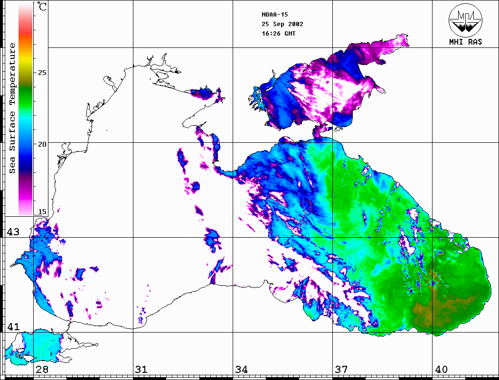Viewport: 499px width, 380px height.
Task: Click the '25' temperature scale tick label
Action: [42, 73]
